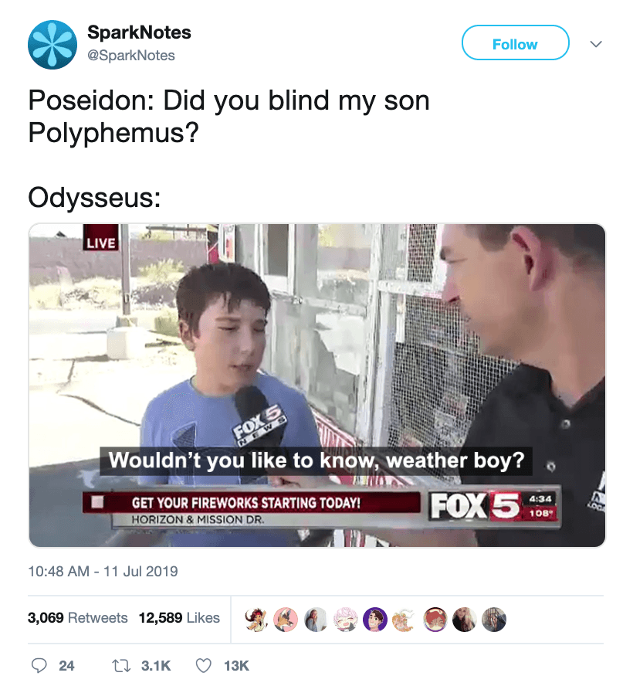Click the reply speech bubble icon
Image resolution: width=633 pixels, height=693 pixels.
pos(39,666)
